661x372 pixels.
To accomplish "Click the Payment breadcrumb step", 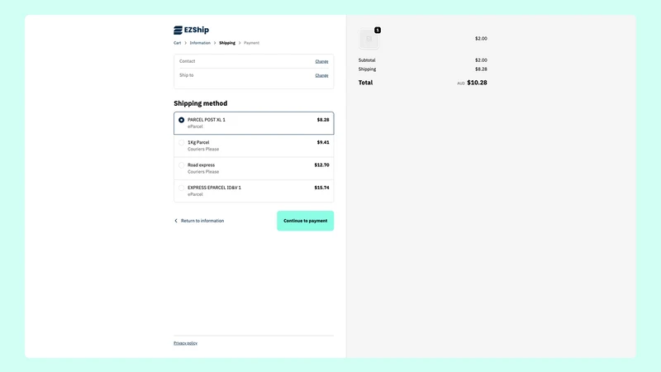I will 252,43.
